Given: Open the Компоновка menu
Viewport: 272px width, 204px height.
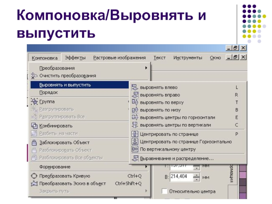Looking at the screenshot, I should (45, 58).
